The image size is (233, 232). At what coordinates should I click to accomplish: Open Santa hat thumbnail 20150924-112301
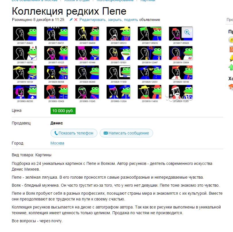pyautogui.click(x=181, y=92)
